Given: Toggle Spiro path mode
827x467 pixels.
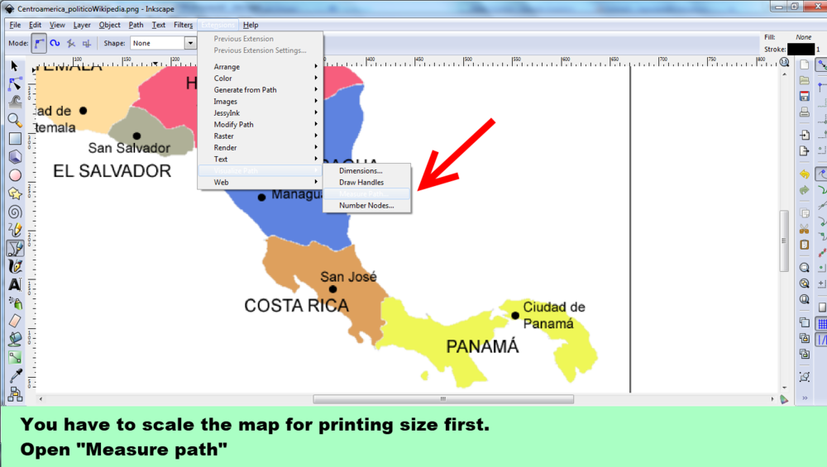Looking at the screenshot, I should (x=55, y=43).
